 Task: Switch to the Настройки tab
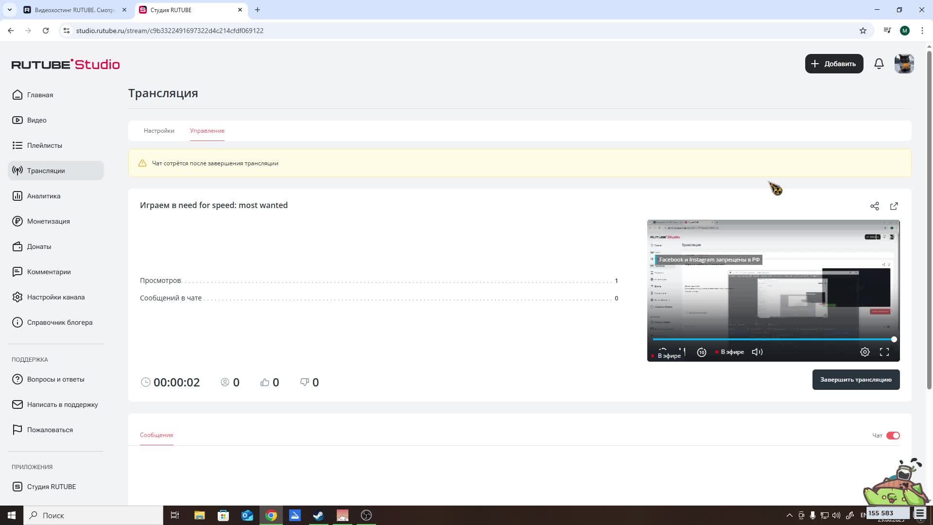tap(159, 131)
